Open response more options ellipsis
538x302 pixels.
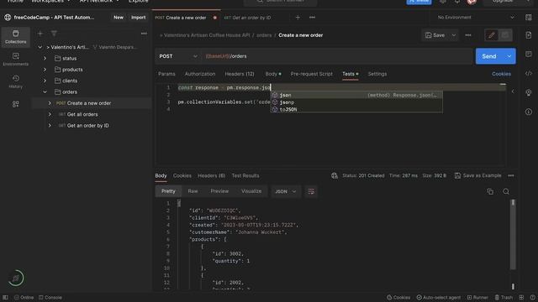(x=511, y=175)
